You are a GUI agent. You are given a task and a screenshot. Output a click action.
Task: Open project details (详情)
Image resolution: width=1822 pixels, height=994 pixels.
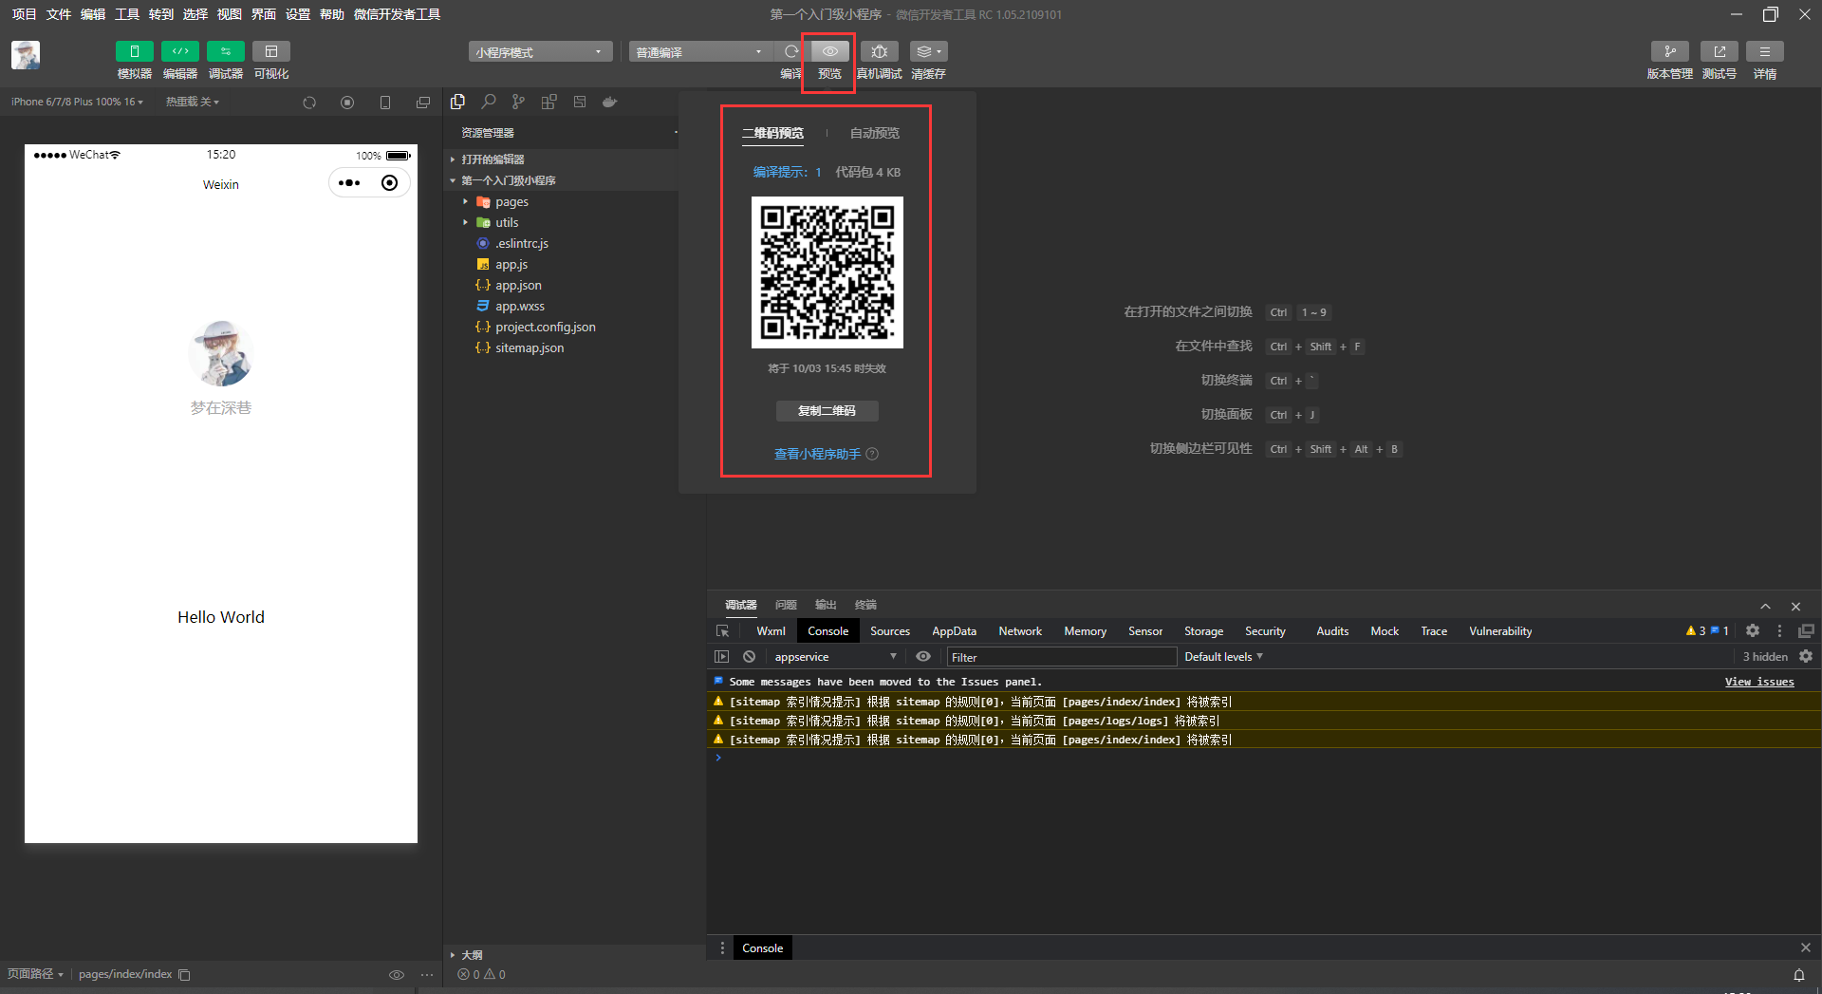click(1764, 51)
